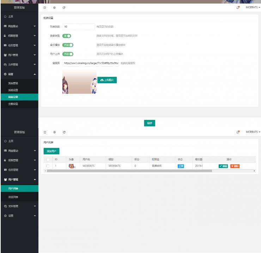Click the 背景图 URL input field

click(91, 63)
